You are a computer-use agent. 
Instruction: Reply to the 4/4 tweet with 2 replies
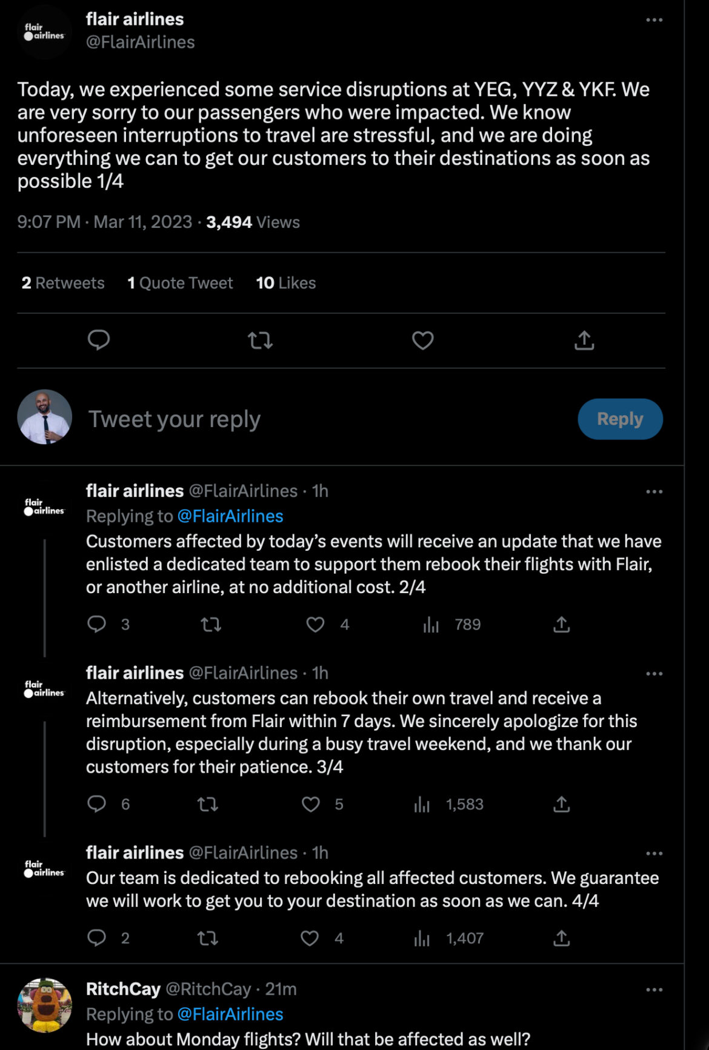[97, 939]
